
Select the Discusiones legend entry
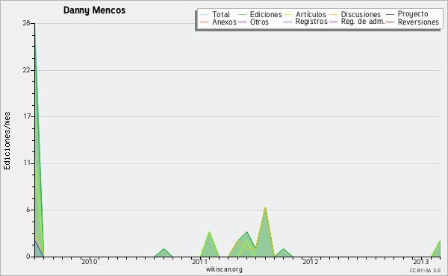point(361,14)
